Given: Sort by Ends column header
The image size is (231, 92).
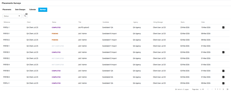Looking at the screenshot, I should pyautogui.click(x=203, y=22).
